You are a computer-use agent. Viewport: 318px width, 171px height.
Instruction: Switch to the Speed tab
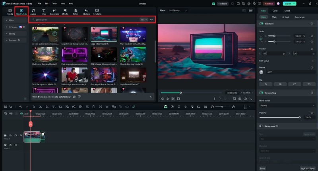pos(287,11)
